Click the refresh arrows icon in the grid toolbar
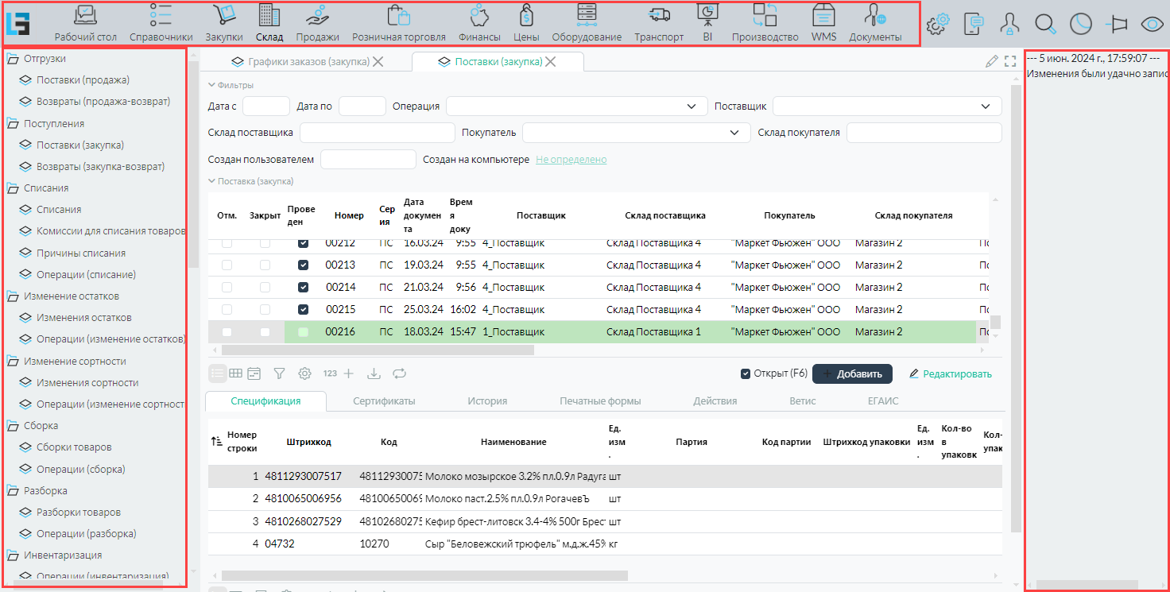1170x592 pixels. [x=399, y=373]
